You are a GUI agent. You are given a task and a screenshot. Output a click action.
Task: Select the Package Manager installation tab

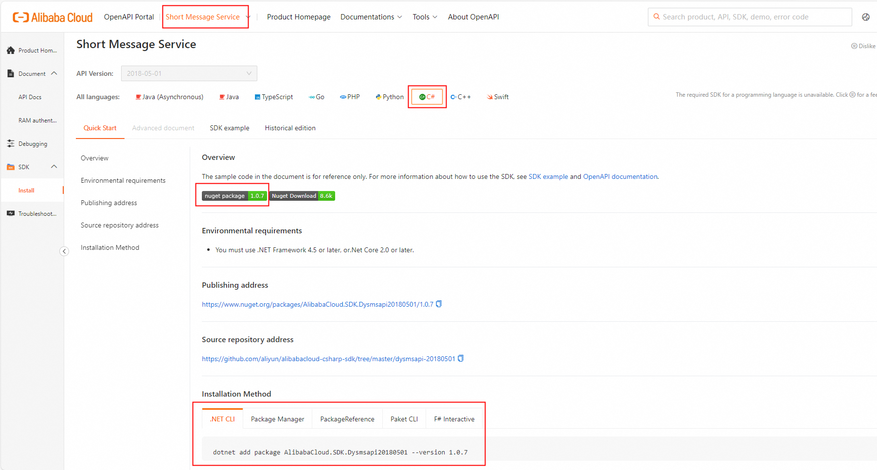[x=277, y=419]
